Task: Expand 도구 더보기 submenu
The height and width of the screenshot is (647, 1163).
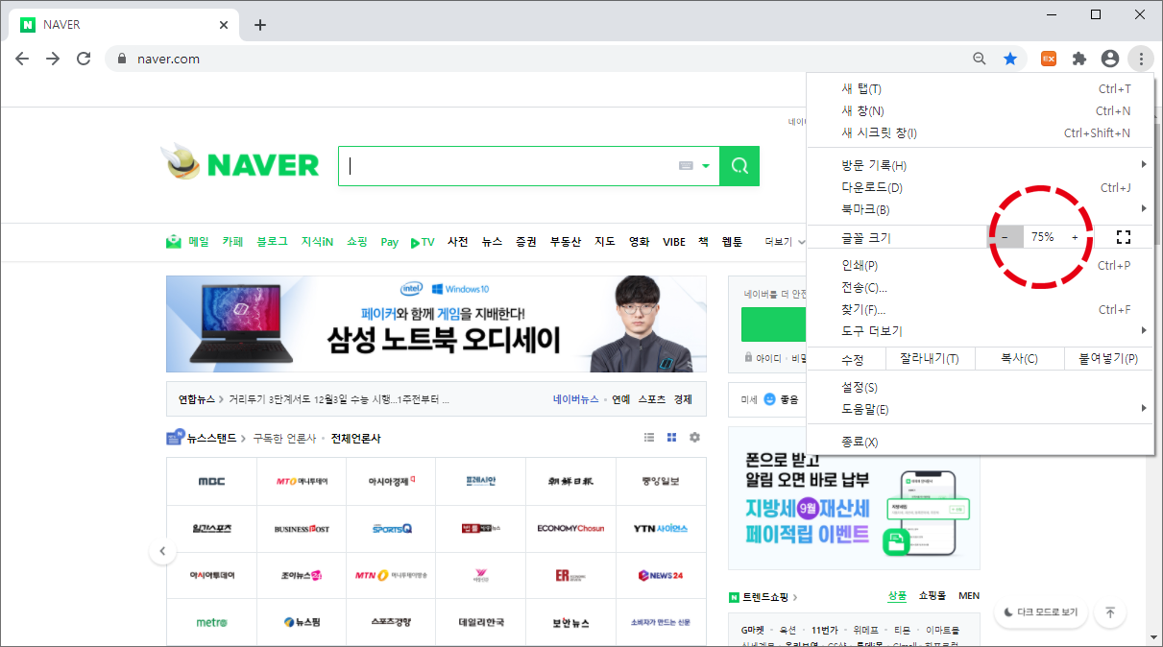Action: pyautogui.click(x=980, y=331)
